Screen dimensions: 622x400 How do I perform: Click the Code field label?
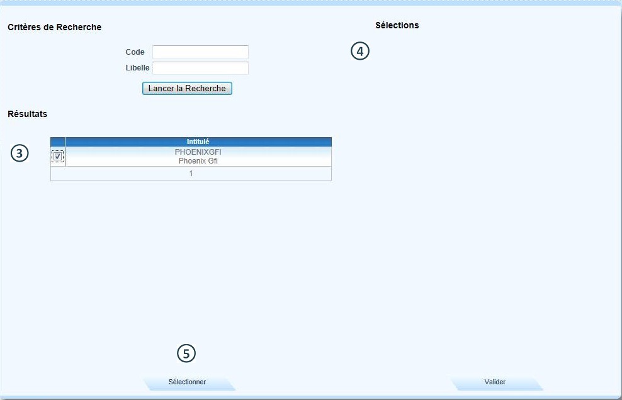[135, 52]
